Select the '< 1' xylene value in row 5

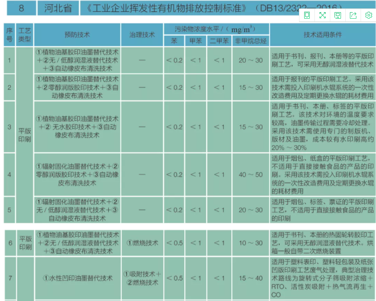click(x=219, y=210)
